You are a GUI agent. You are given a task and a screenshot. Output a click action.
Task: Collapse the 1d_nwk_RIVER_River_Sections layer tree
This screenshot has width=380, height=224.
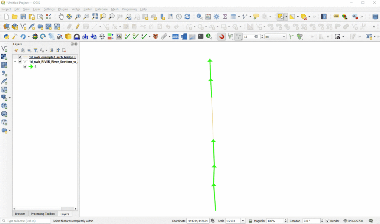pos(15,62)
